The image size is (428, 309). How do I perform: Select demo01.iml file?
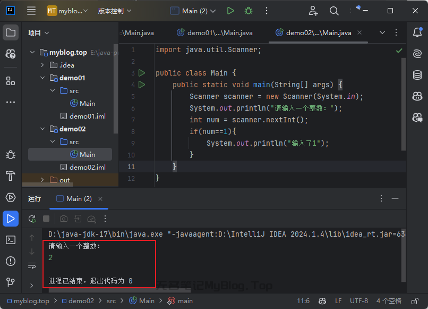pyautogui.click(x=83, y=116)
